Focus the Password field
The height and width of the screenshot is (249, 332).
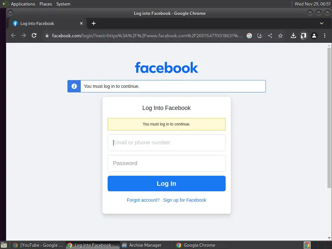click(x=166, y=163)
